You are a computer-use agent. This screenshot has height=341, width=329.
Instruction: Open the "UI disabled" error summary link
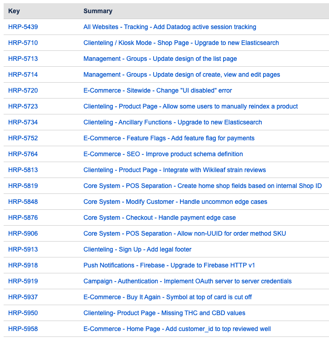click(157, 90)
